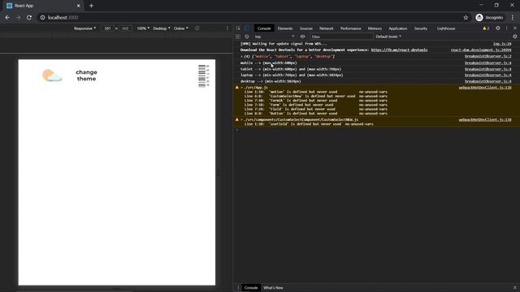The image size is (520, 292).
Task: Expand the ./src/App.js warning entry
Action: click(242, 88)
